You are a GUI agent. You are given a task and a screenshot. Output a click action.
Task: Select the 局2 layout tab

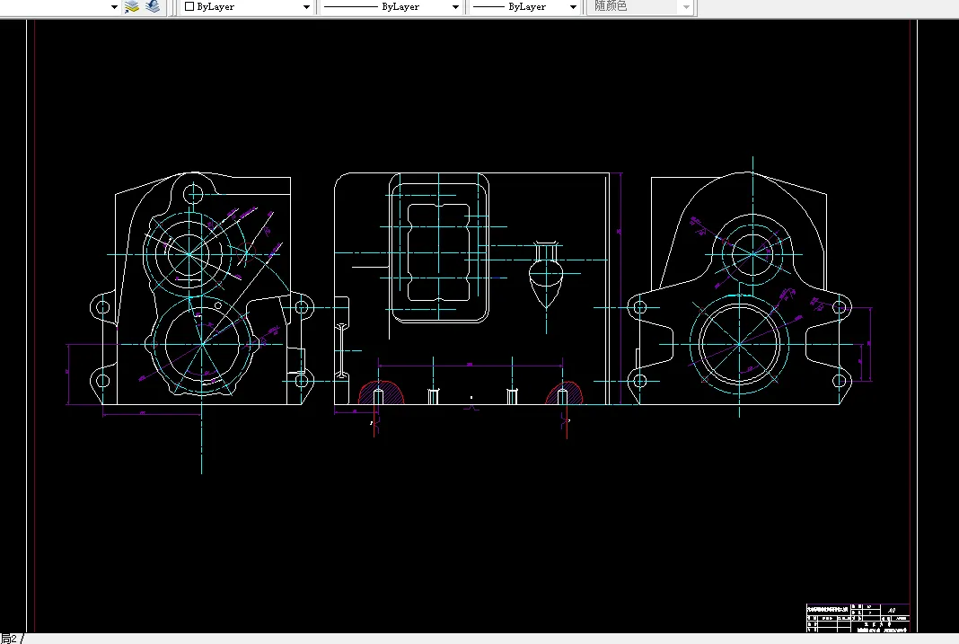tap(9, 639)
